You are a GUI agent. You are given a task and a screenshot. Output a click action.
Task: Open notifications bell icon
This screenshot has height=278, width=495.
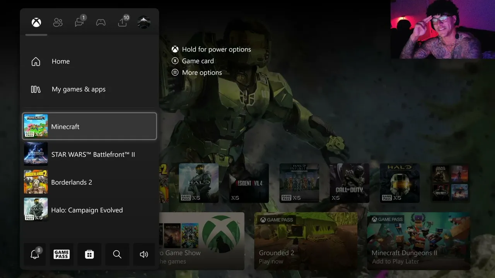[x=35, y=254]
